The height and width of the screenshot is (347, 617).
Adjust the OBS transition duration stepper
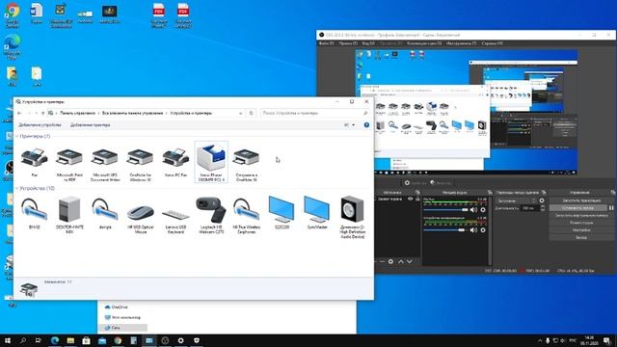(543, 208)
